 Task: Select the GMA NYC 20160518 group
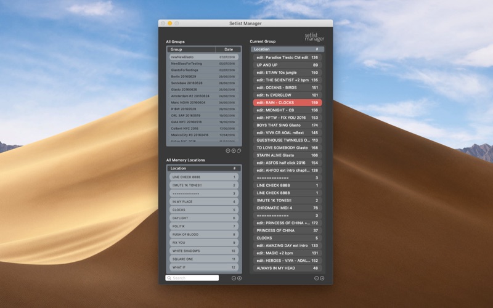click(204, 122)
